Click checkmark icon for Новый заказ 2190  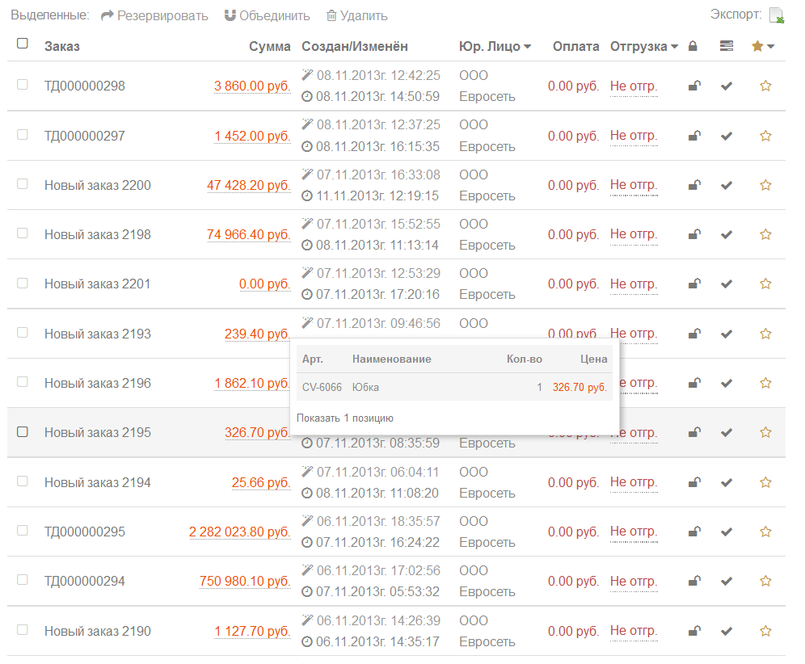727,631
